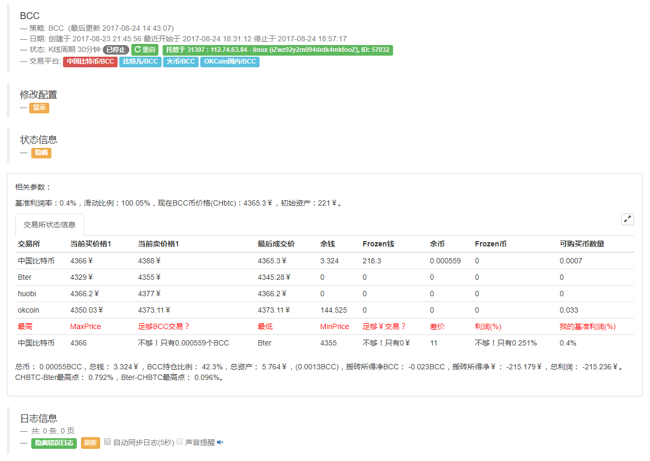Open the 交易所状态信息 tab
Screen dimensions: 650x461
pos(50,225)
